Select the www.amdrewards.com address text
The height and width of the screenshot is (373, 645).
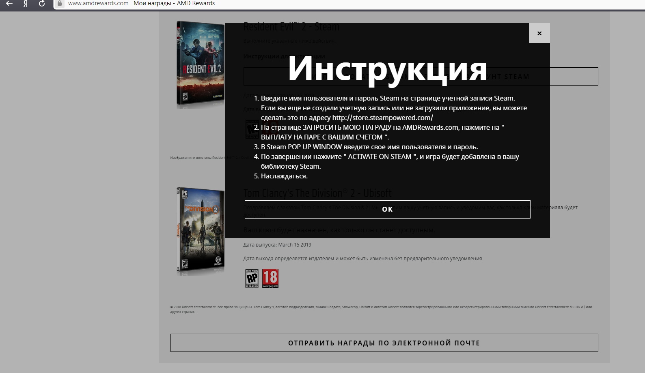98,3
